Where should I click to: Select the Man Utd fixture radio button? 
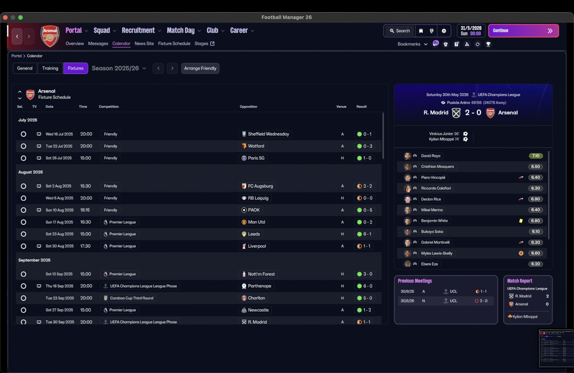[23, 222]
